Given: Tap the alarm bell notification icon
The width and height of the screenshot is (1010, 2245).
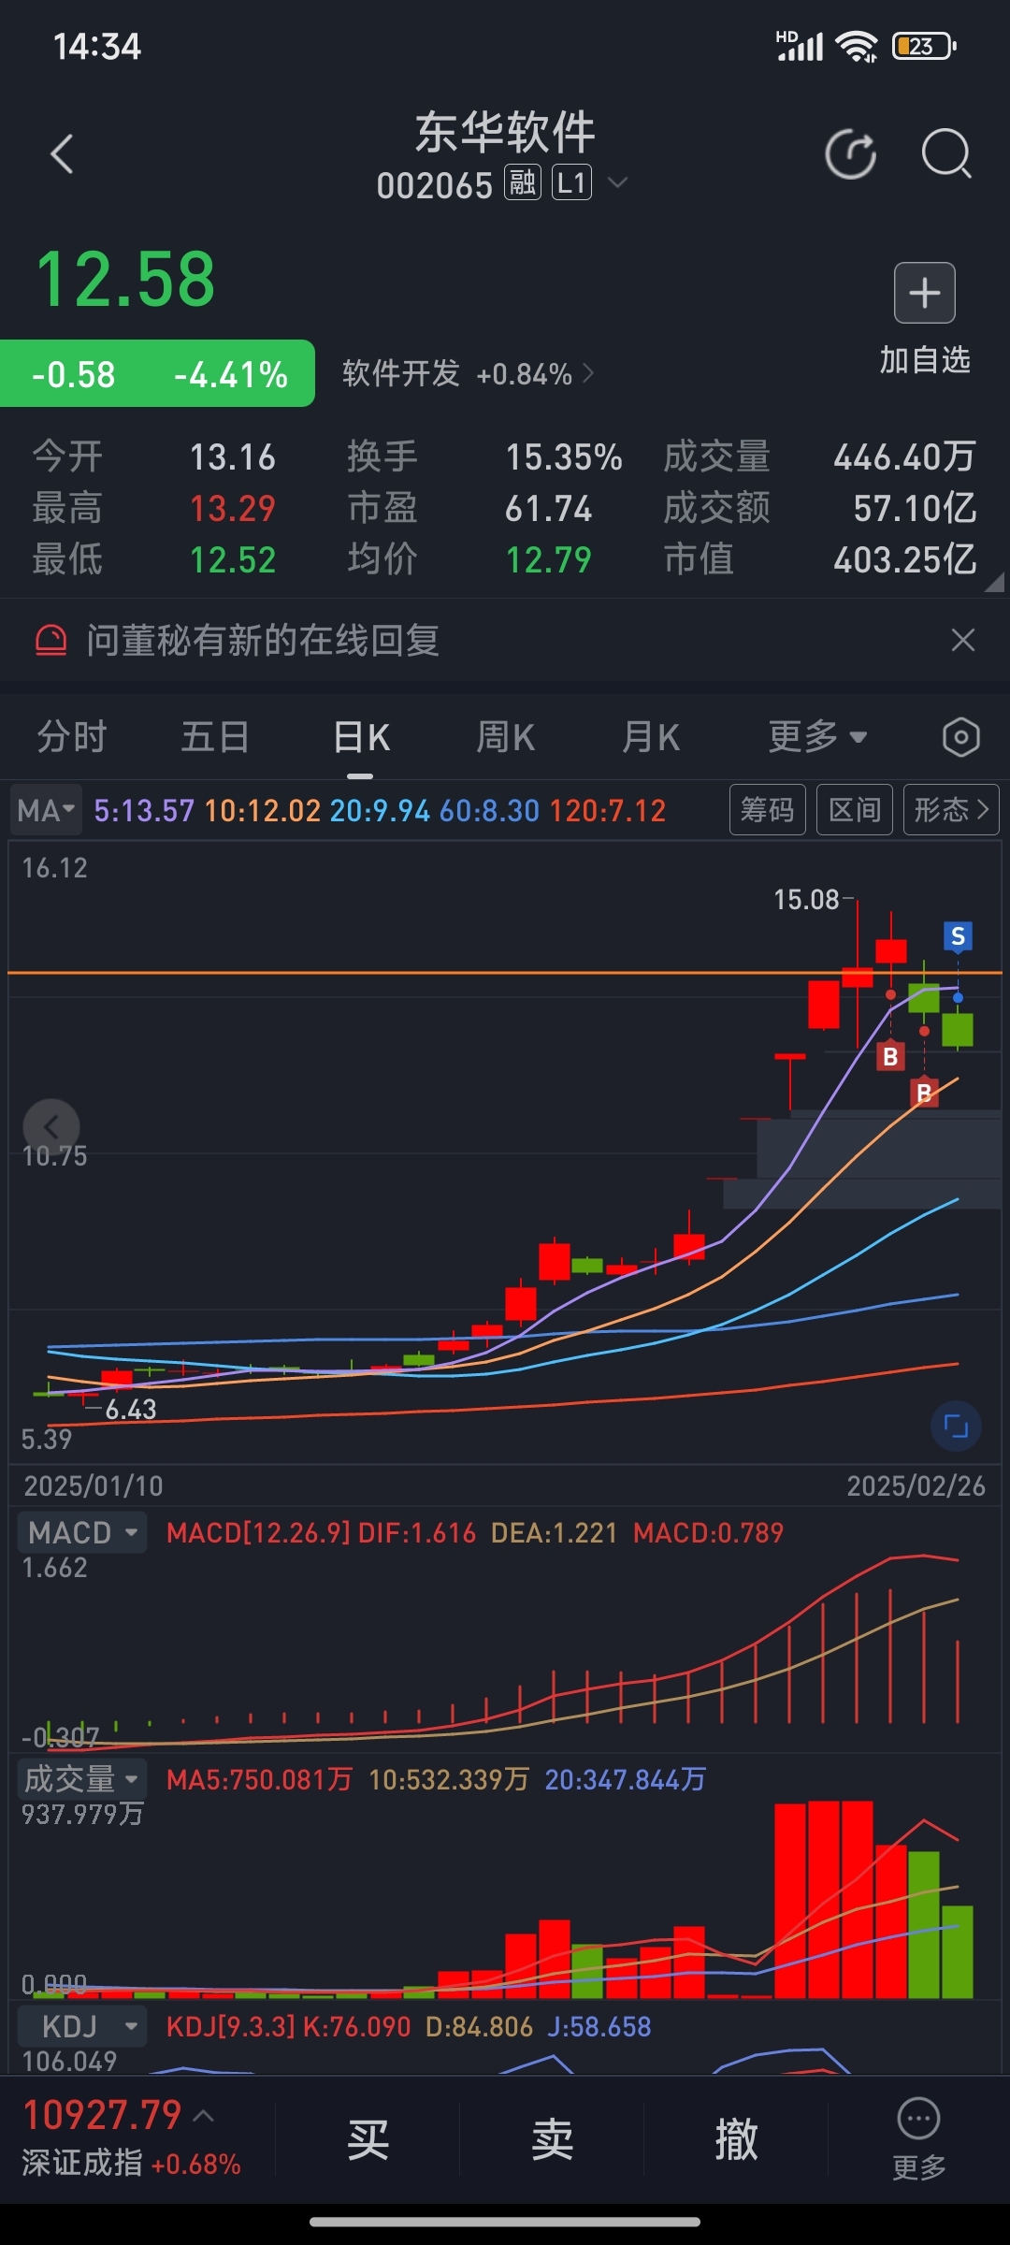Looking at the screenshot, I should tap(50, 641).
